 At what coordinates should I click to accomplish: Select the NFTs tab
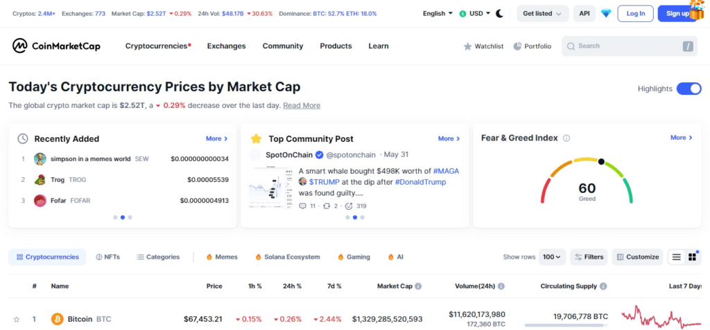pyautogui.click(x=107, y=257)
